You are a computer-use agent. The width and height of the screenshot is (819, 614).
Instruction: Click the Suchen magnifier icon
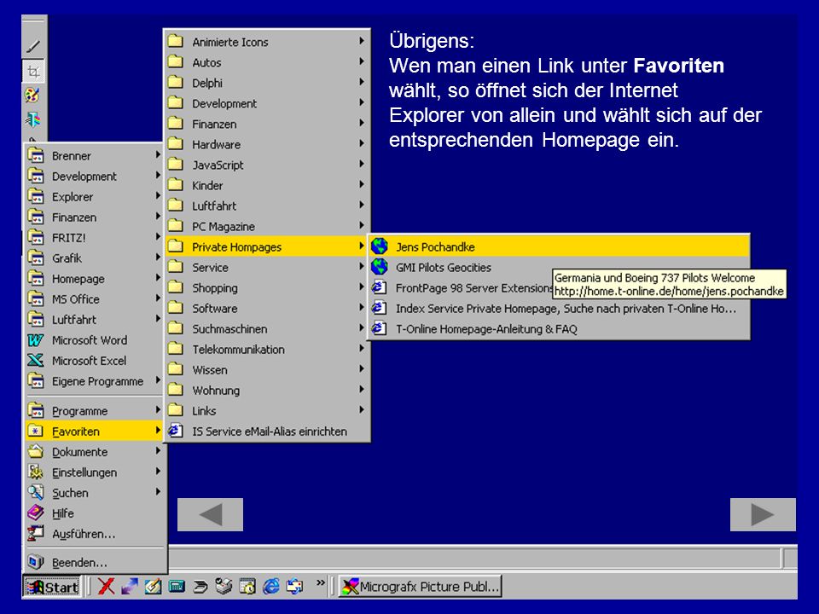(x=35, y=493)
